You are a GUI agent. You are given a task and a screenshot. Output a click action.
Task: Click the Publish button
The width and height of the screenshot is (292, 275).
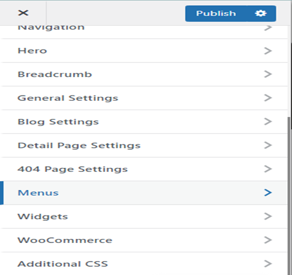tap(216, 13)
